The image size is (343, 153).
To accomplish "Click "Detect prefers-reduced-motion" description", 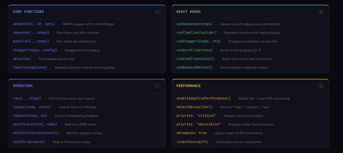I will 244,67.
